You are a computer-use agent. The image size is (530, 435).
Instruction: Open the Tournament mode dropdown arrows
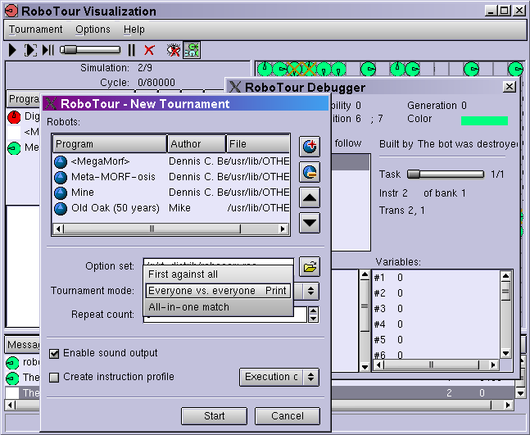tap(310, 291)
